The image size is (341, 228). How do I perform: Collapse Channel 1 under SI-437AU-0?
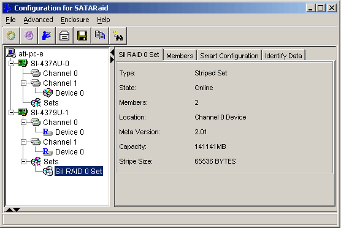coord(23,83)
